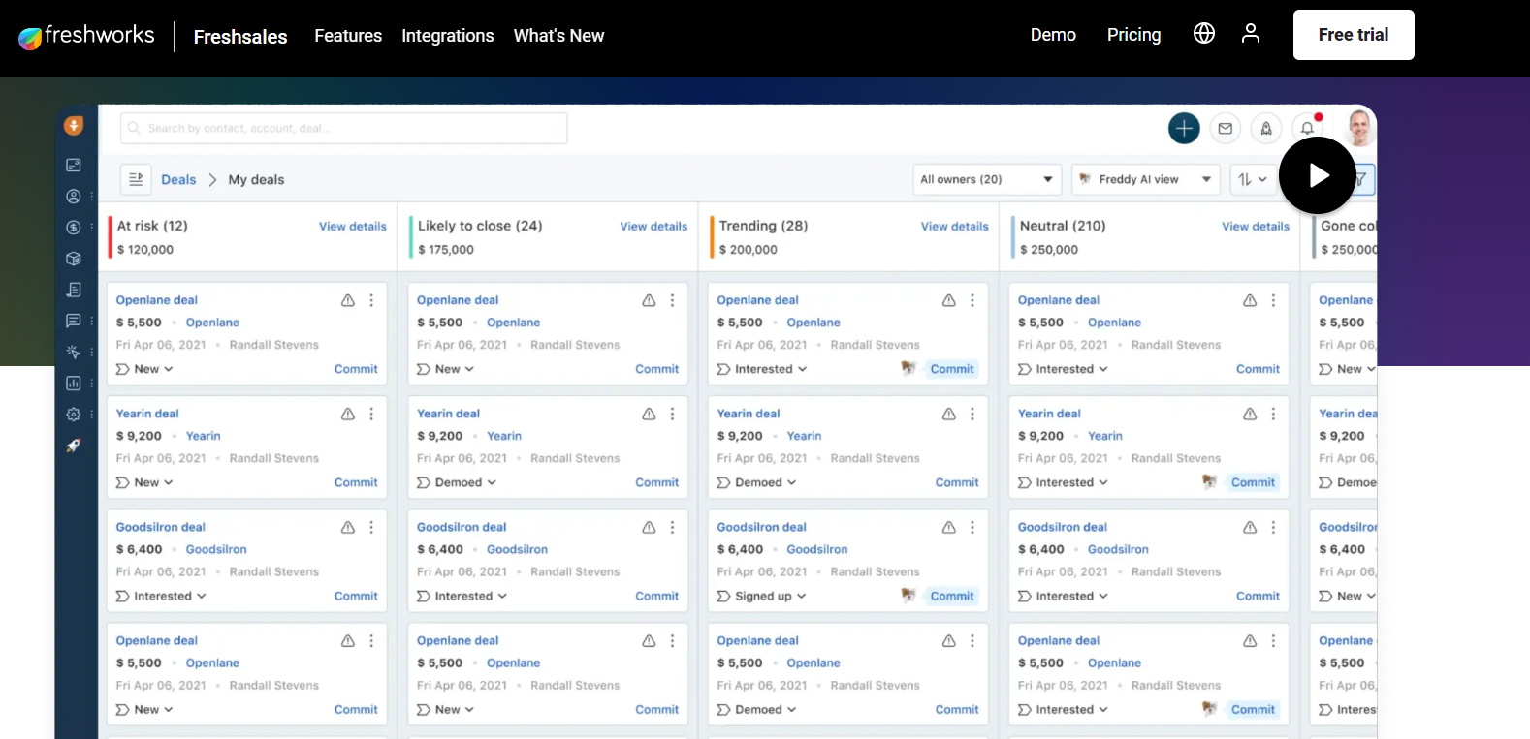Click Deals breadcrumb link

coord(178,179)
